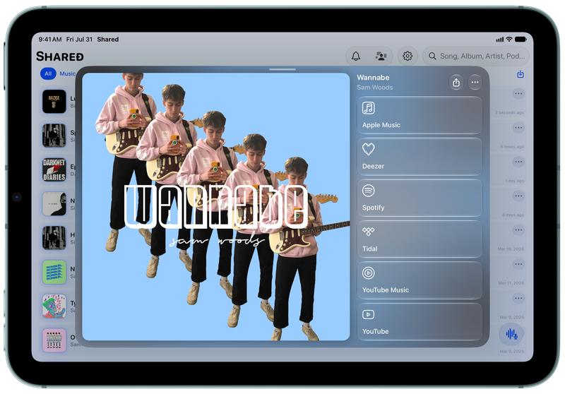The image size is (565, 394).
Task: Open settings gear icon
Action: pos(408,56)
